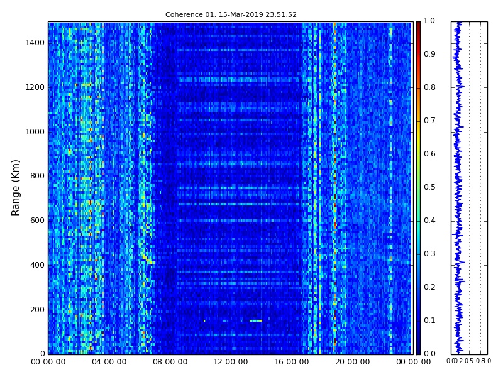503x377 pixels.
Task: Click the dotted 0.5 gridline in the profile panel
Action: coord(469,188)
